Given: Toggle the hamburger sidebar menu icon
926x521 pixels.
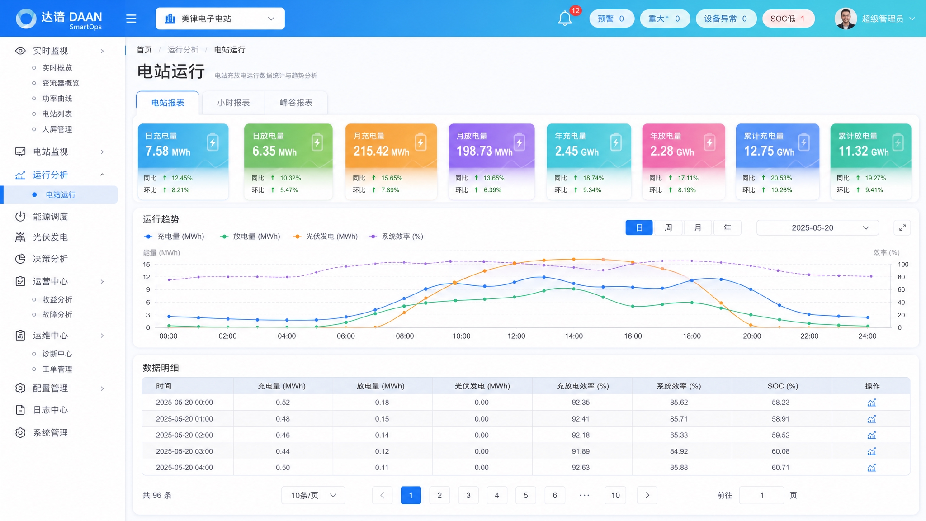Looking at the screenshot, I should coord(131,19).
